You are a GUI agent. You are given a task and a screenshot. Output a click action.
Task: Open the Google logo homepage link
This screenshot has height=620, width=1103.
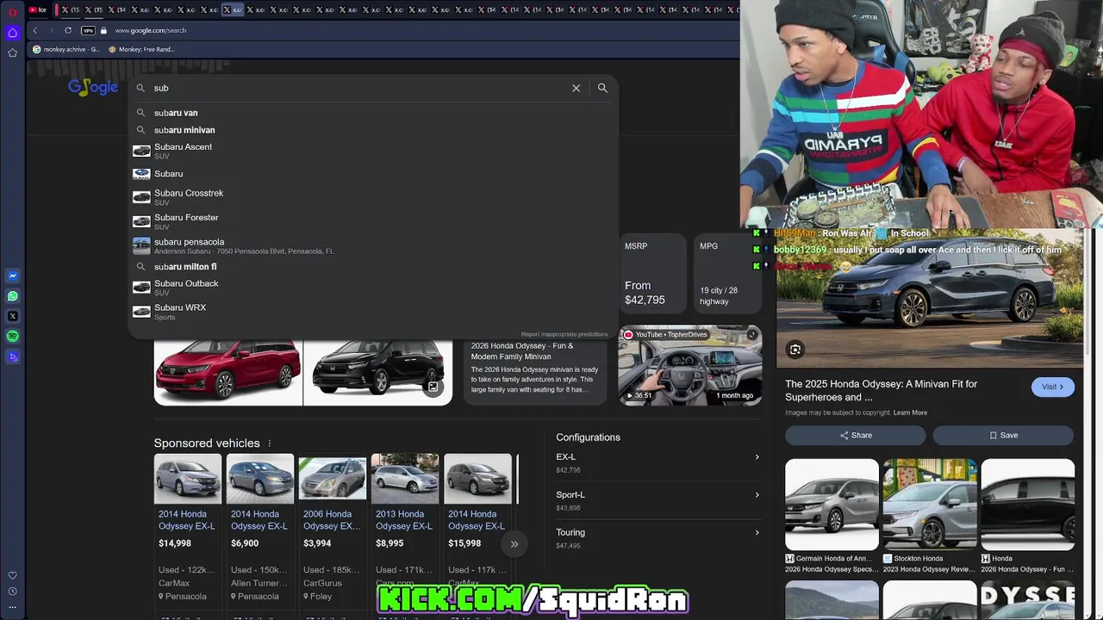click(x=93, y=87)
